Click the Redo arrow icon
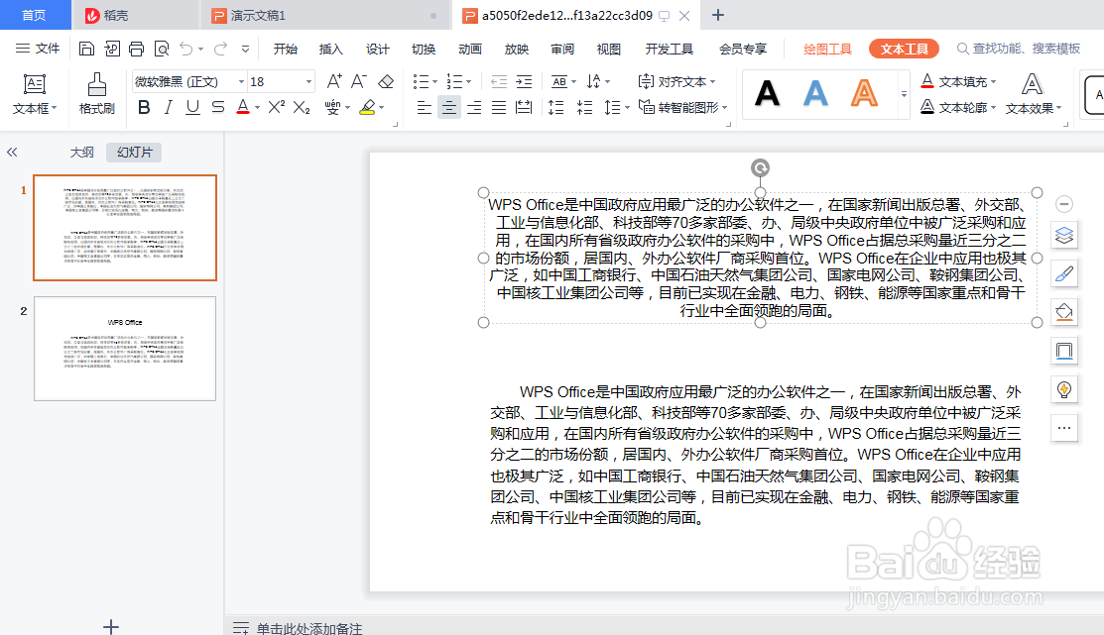The width and height of the screenshot is (1104, 635). [220, 49]
